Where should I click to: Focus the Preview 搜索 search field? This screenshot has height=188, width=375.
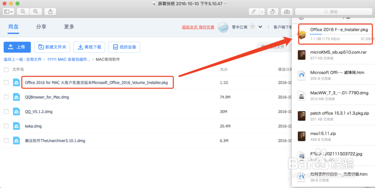[x=334, y=12]
